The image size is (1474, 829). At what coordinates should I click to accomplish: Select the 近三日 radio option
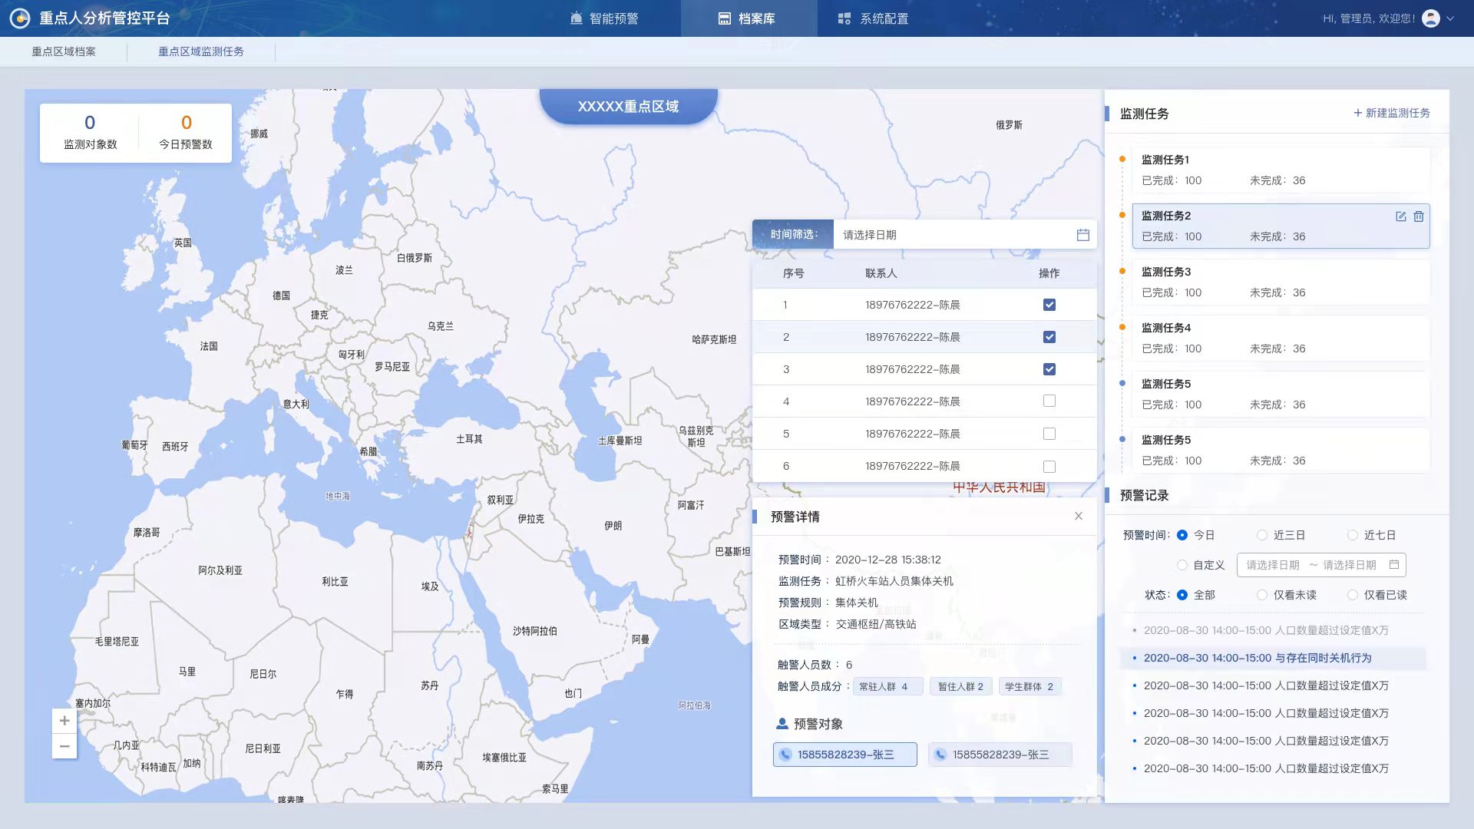[1261, 535]
